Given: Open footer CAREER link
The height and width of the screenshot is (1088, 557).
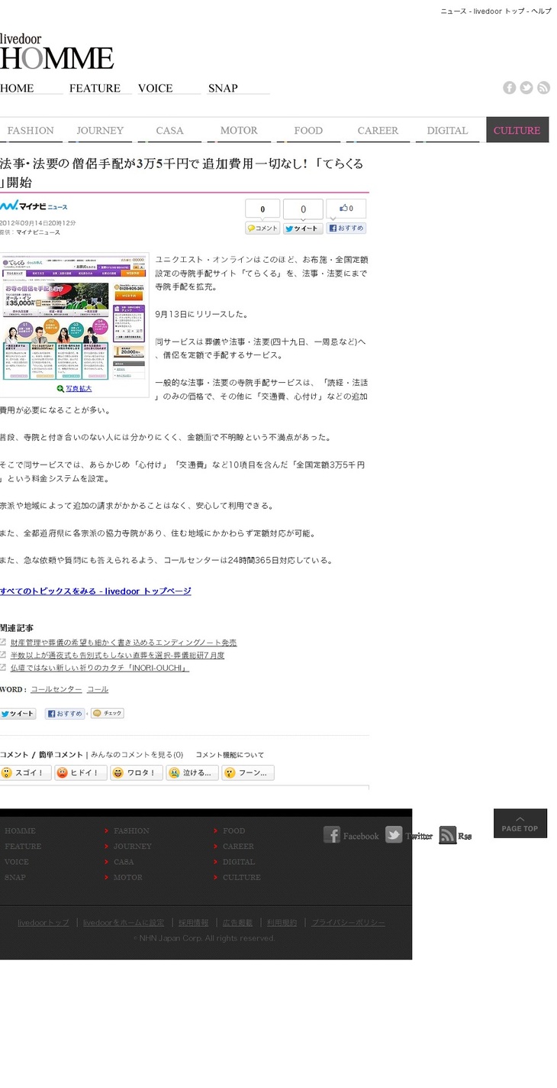Looking at the screenshot, I should 238,847.
